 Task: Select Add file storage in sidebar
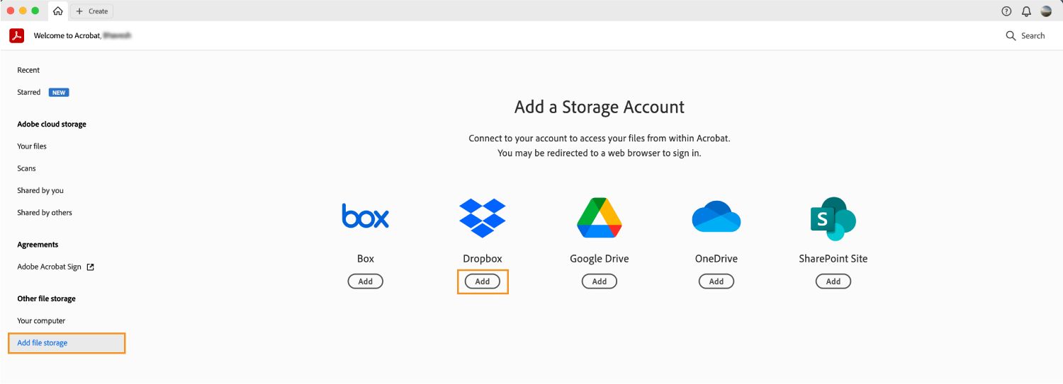[x=43, y=343]
